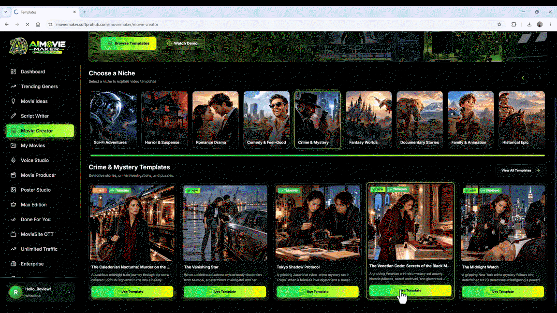
Task: Open Trending Geners menu item
Action: [x=40, y=86]
